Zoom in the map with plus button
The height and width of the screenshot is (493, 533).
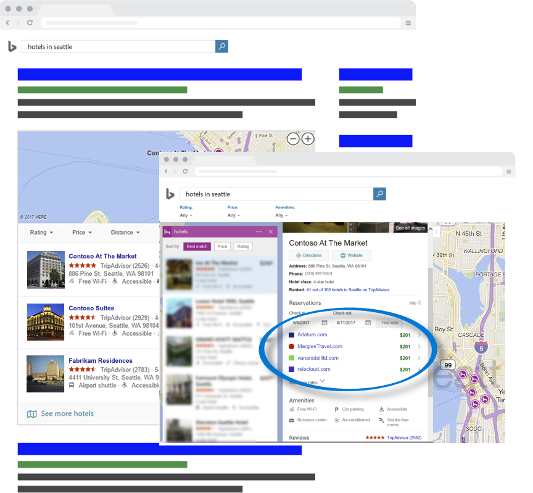[308, 139]
